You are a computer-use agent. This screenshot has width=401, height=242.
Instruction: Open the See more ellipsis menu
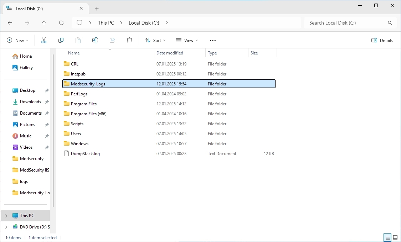213,41
